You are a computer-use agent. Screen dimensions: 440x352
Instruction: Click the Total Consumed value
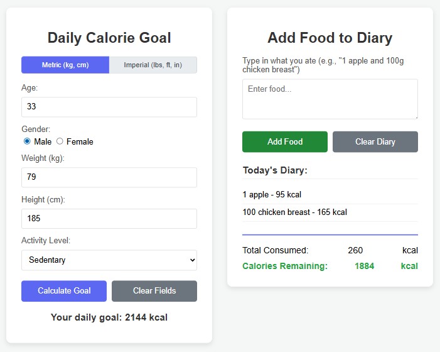click(355, 250)
